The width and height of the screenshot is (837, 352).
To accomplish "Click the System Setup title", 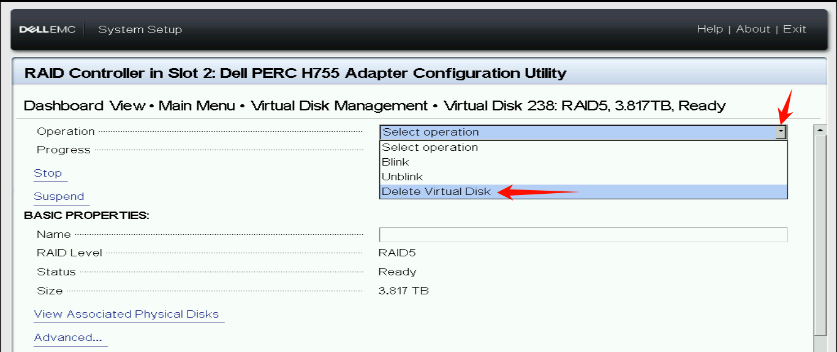I will coord(140,29).
